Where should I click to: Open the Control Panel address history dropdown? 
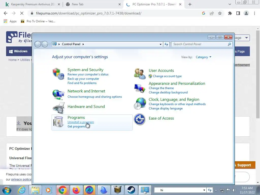pos(160,44)
